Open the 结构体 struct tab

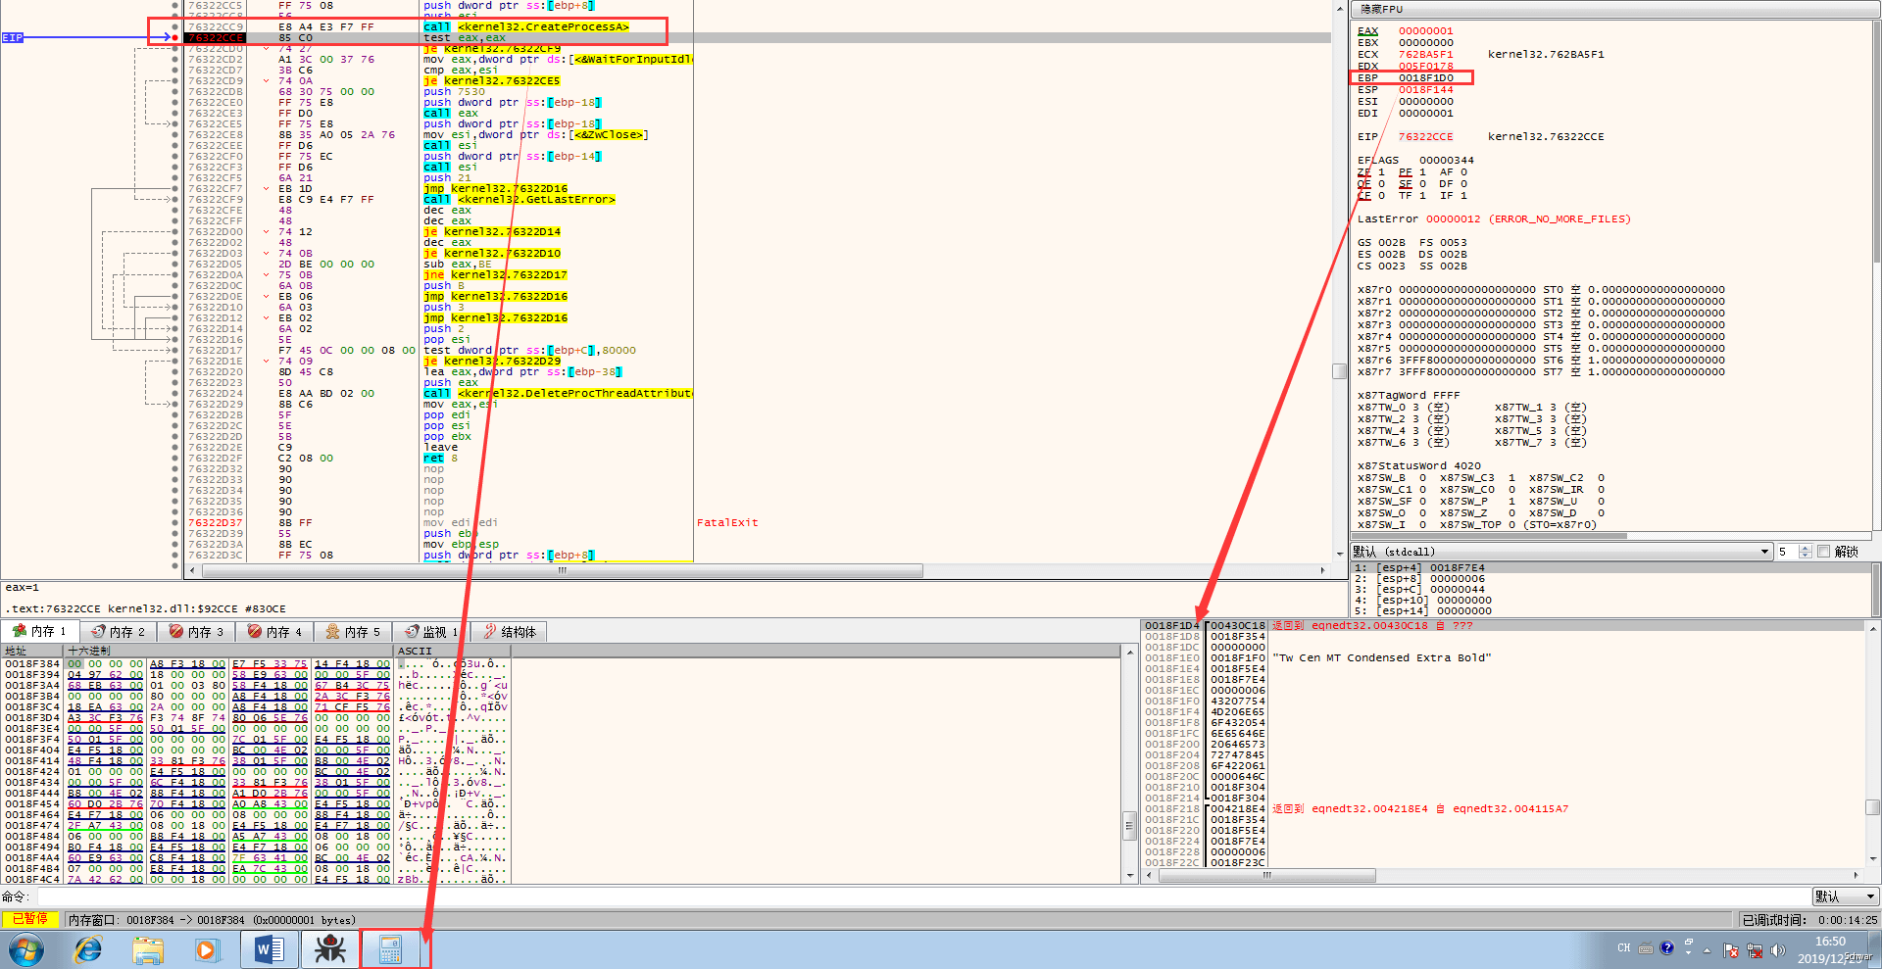[510, 632]
